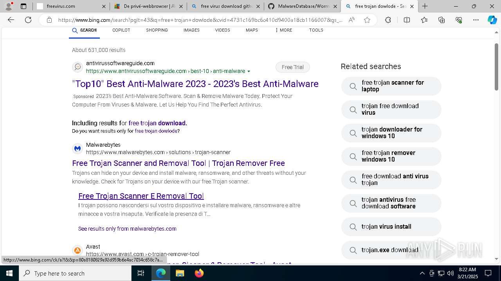This screenshot has height=281, width=501.
Task: Click the browser address bar URL
Action: tap(200, 20)
